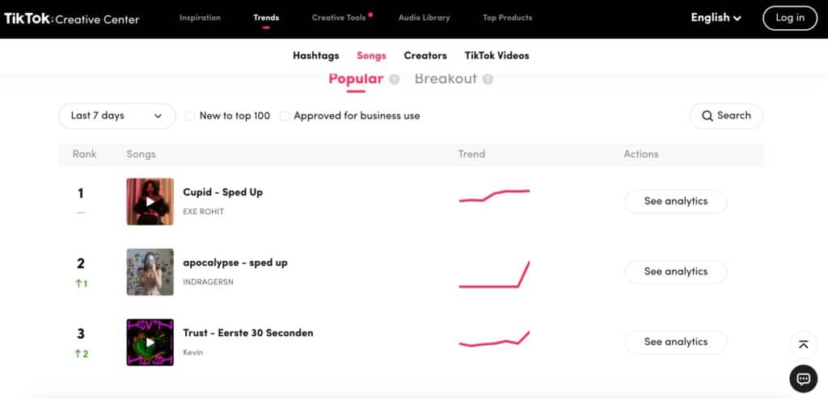See analytics for apocalypse - sped up

point(676,272)
